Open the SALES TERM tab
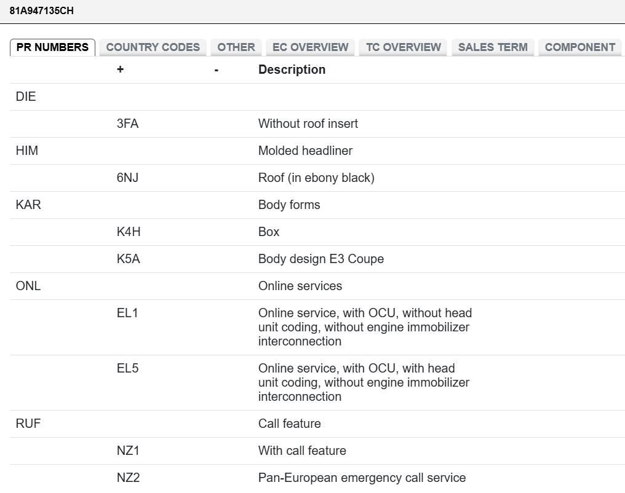625x493 pixels. click(493, 47)
